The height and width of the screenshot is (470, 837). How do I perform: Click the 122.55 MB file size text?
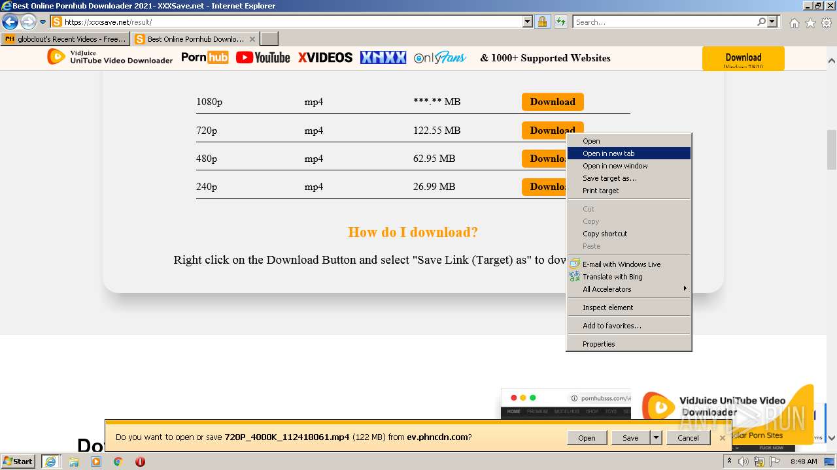[437, 131]
